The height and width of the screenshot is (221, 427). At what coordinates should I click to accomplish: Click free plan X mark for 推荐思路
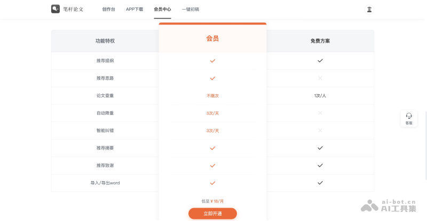click(320, 78)
